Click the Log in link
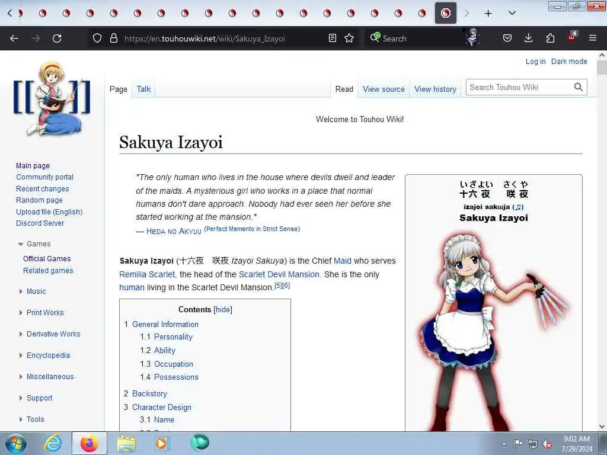 (x=535, y=62)
